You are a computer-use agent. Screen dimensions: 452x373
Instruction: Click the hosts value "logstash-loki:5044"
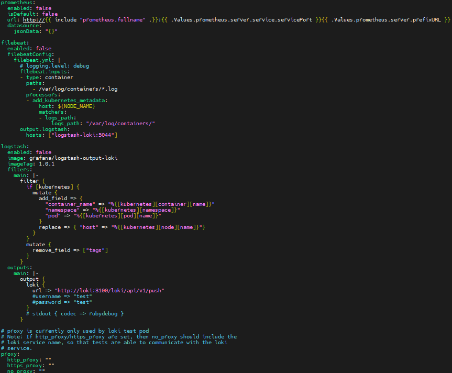pyautogui.click(x=83, y=135)
